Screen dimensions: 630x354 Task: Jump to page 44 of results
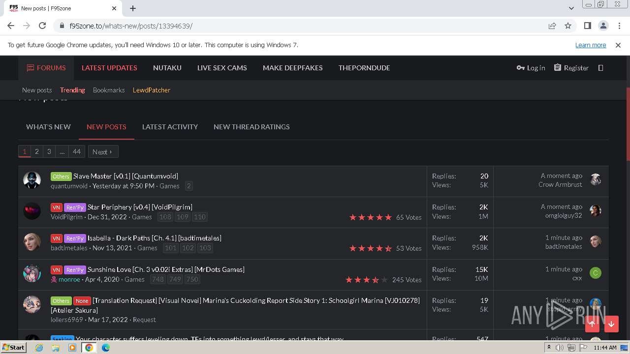77,151
